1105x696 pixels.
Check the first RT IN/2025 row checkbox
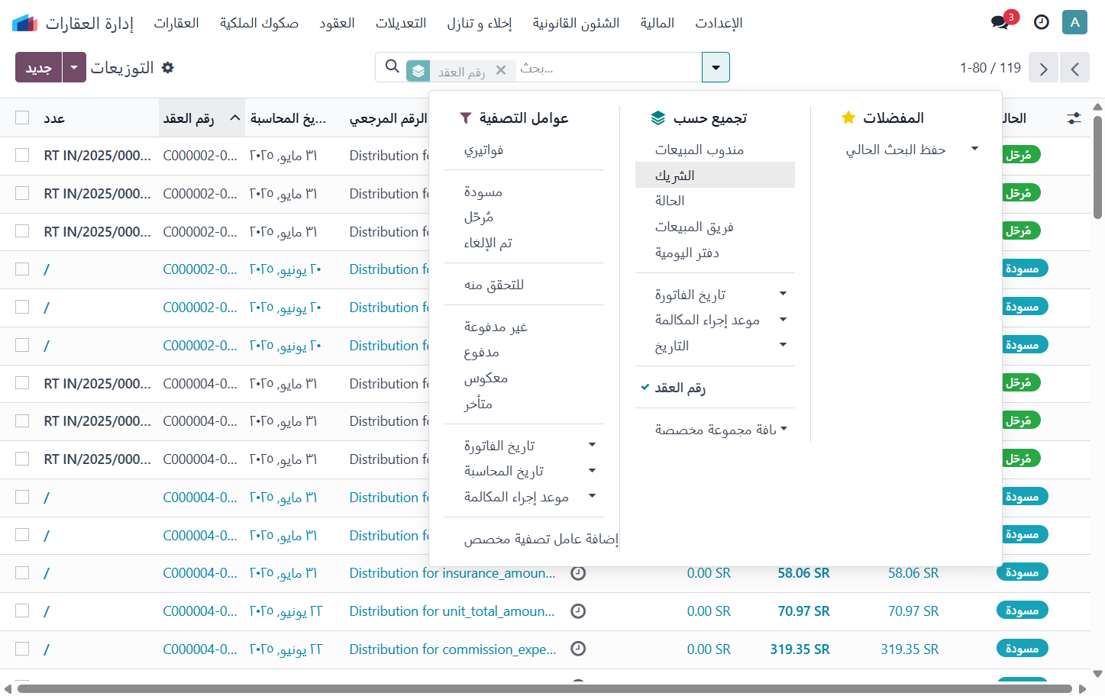[x=22, y=155]
